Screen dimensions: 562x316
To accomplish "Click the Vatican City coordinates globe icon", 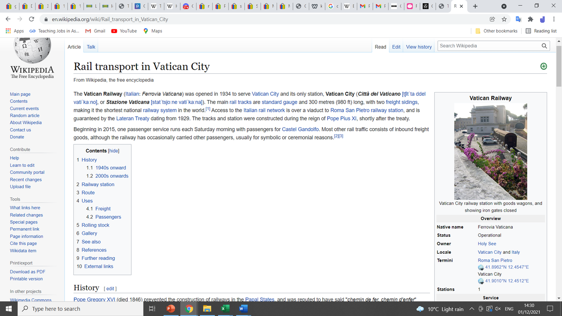I will pyautogui.click(x=481, y=281).
